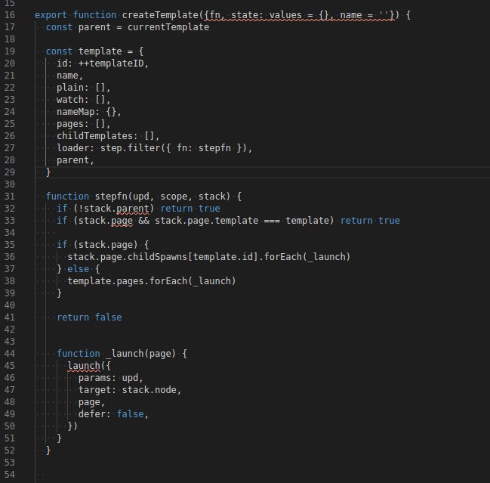Click 'template.pages.forEach' on line 38
Image resolution: width=490 pixels, height=483 pixels.
[127, 281]
